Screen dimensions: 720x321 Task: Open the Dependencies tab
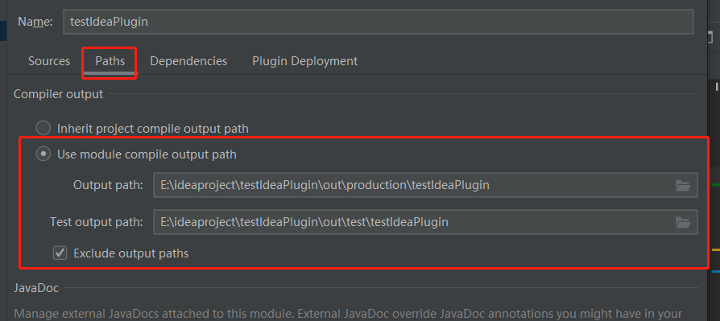coord(188,61)
